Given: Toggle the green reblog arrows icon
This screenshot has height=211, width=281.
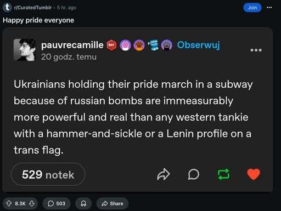Looking at the screenshot, I should tap(223, 174).
